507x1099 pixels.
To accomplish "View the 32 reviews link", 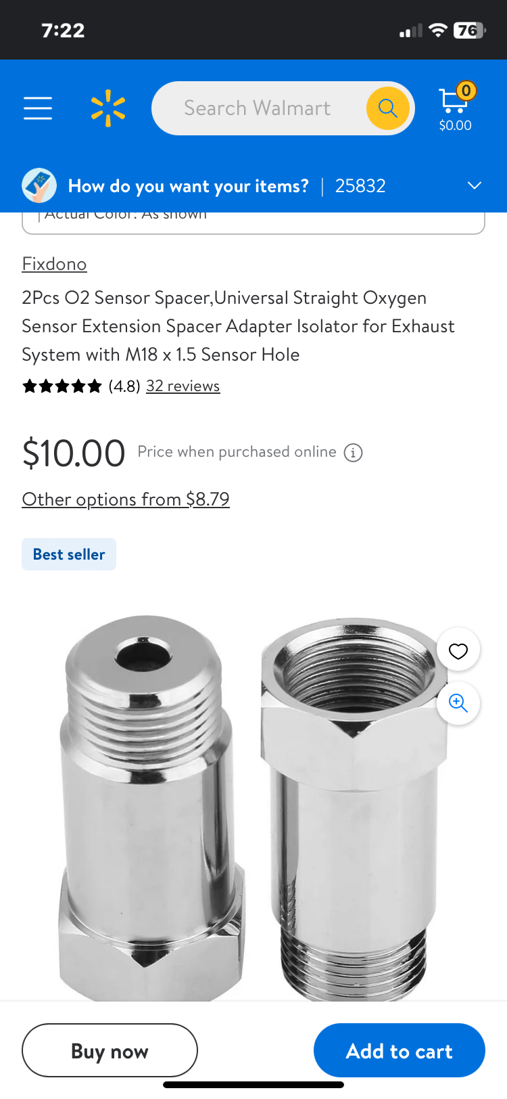I will pos(183,386).
